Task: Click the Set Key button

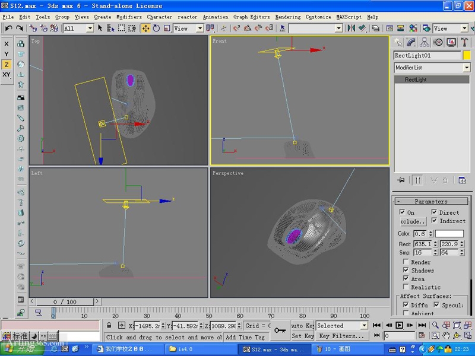Action: click(x=302, y=336)
